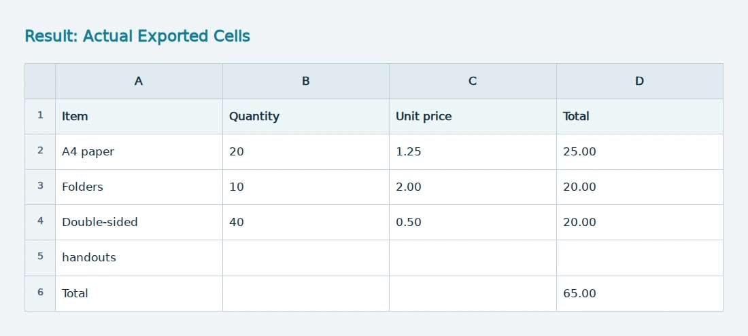Select the quantity cell showing 40
Screen dimensions: 748x336
pos(306,222)
